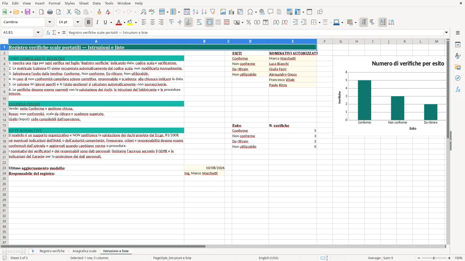
Task: Click the Formula equals button
Action: click(64, 32)
